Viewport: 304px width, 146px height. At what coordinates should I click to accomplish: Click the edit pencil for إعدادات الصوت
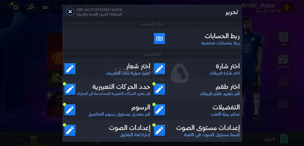coord(70,130)
